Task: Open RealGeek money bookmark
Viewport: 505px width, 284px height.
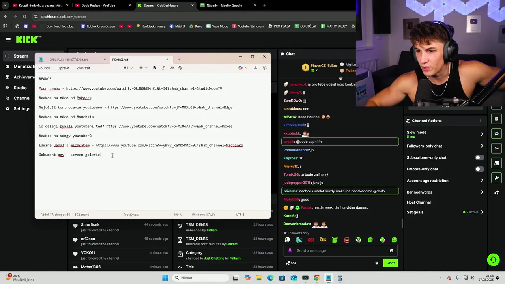Action: tap(151, 26)
